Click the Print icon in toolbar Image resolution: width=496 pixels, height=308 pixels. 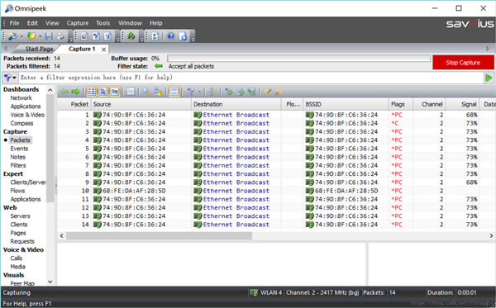pyautogui.click(x=60, y=36)
